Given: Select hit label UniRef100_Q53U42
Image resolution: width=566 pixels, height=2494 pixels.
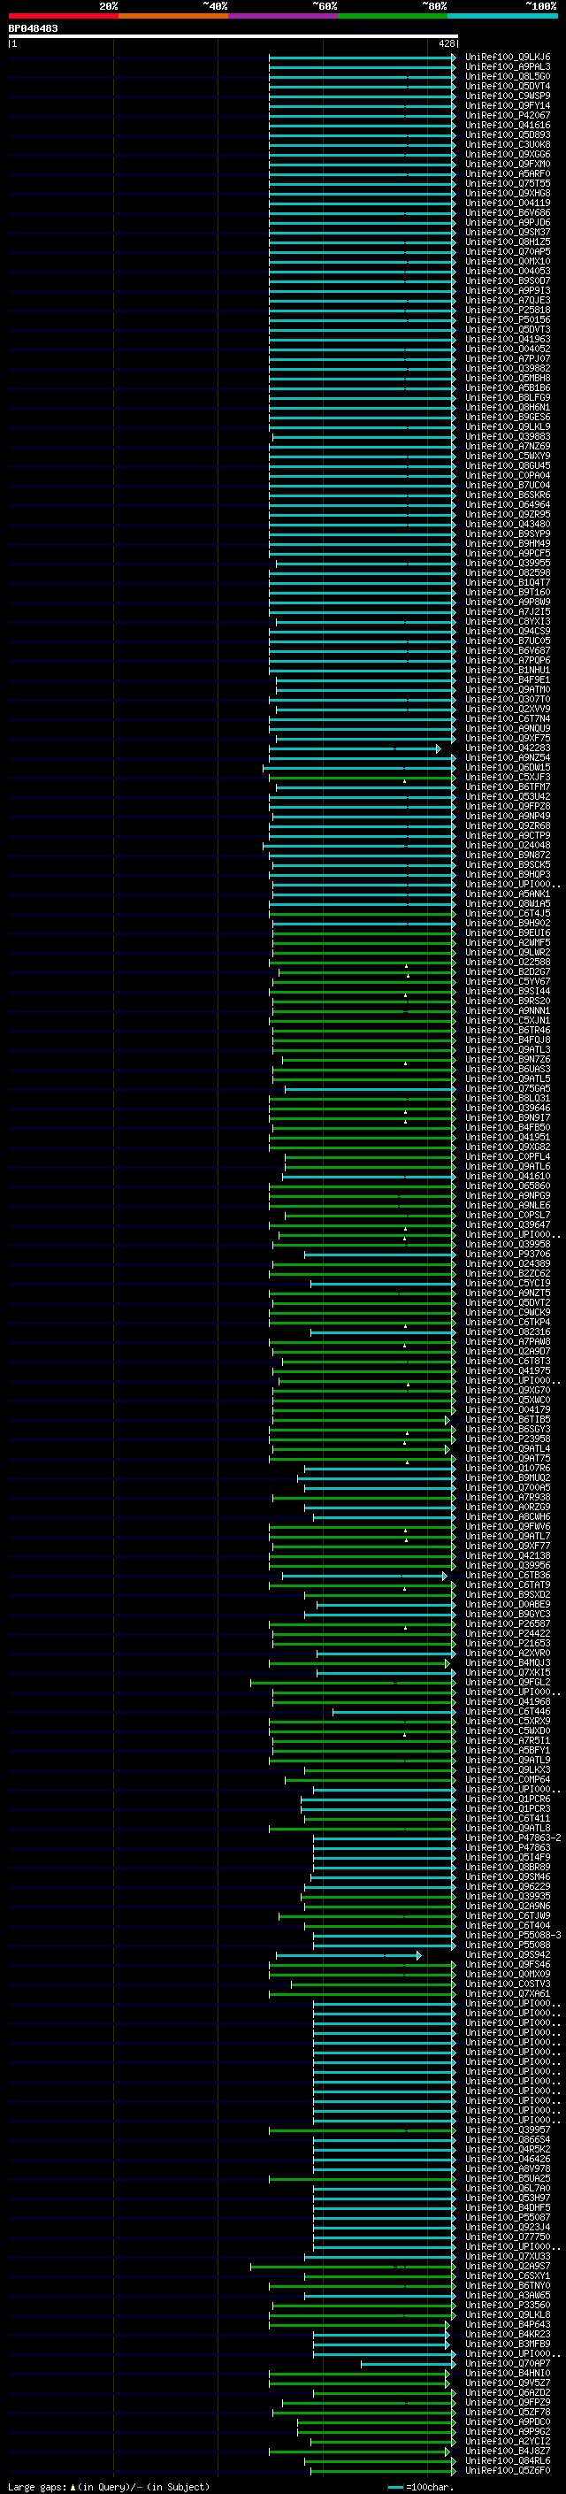Looking at the screenshot, I should click(x=508, y=797).
